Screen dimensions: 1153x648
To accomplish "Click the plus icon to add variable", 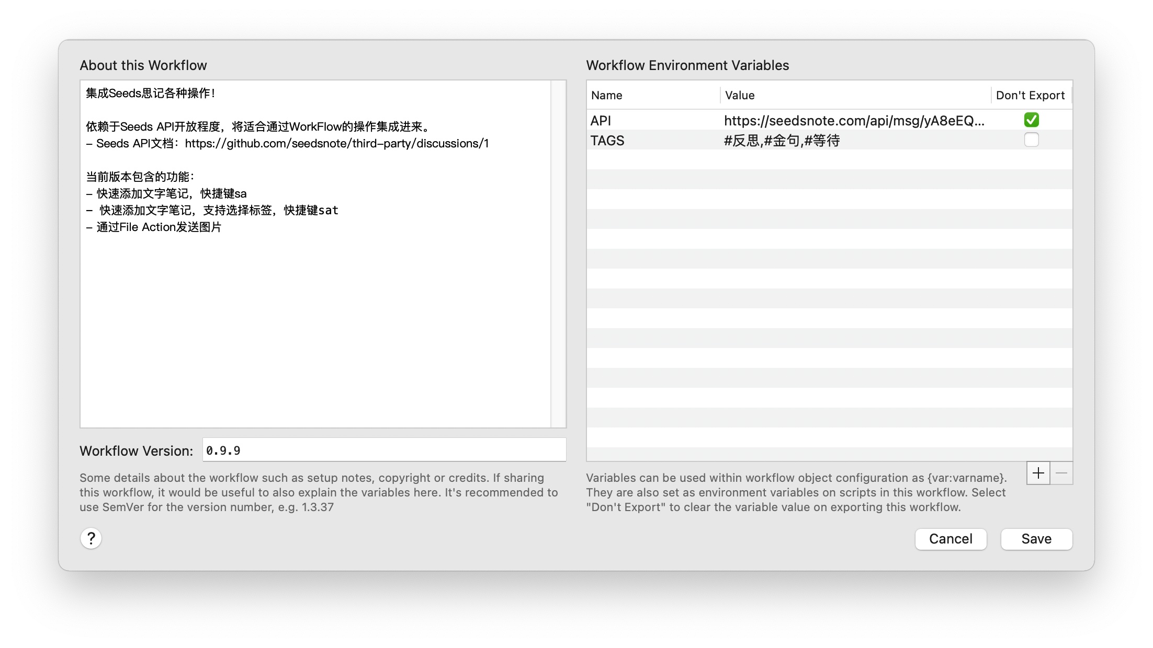I will click(x=1038, y=473).
